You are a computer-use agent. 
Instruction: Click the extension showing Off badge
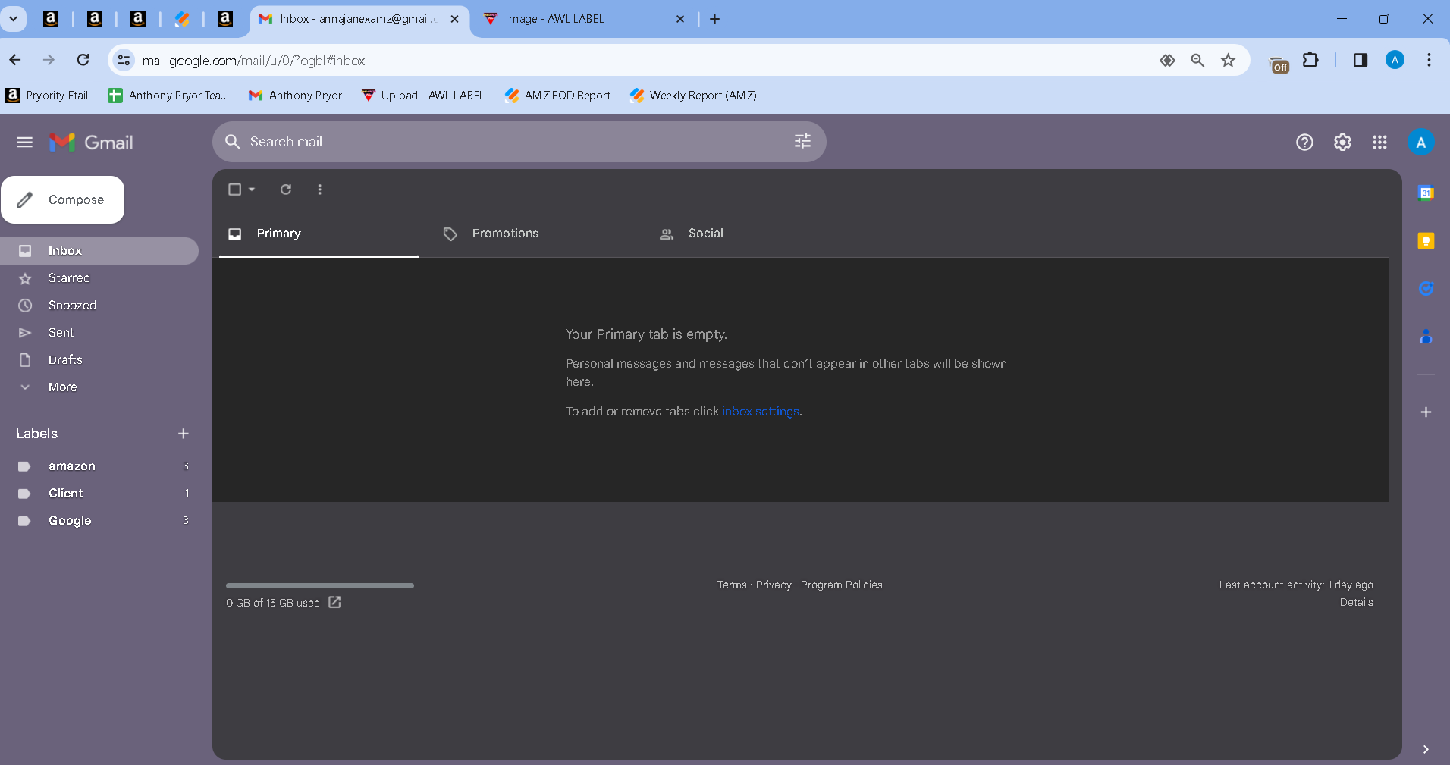1279,64
